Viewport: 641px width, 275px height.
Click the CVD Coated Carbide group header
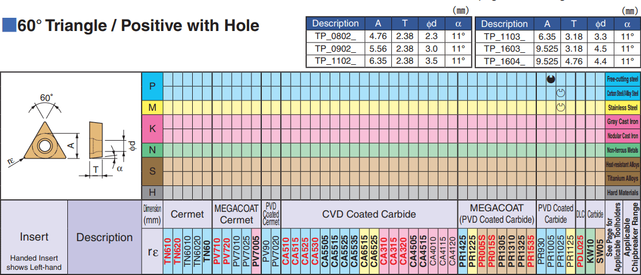(369, 214)
